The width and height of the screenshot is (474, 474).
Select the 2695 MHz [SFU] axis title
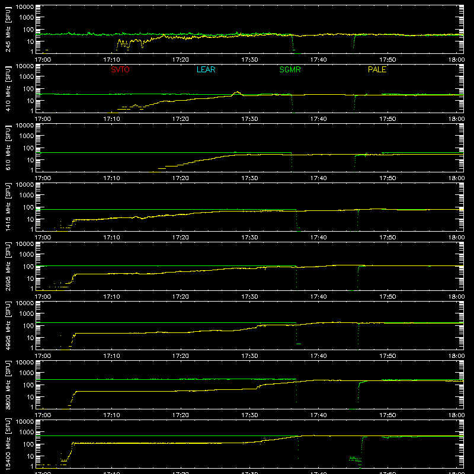8,267
